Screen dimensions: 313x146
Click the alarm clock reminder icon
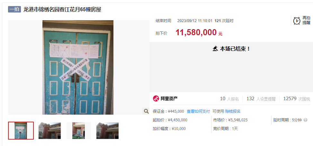tap(297, 21)
